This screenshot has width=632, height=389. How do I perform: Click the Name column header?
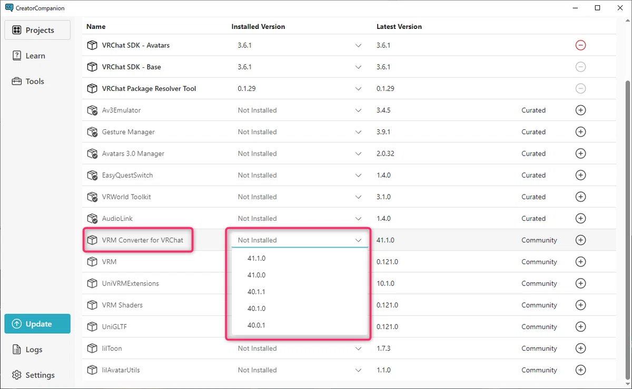pos(96,27)
